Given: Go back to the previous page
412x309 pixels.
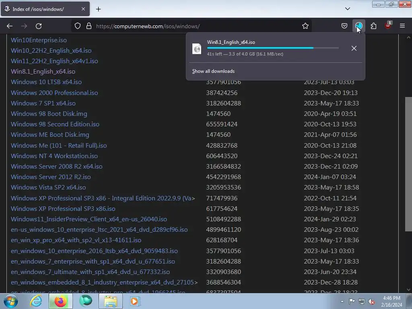Looking at the screenshot, I should [10, 26].
